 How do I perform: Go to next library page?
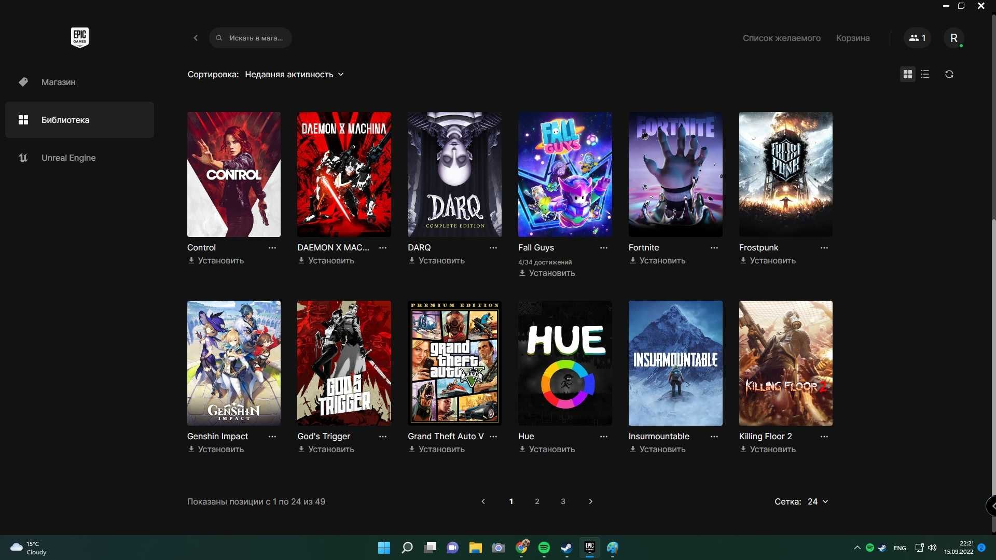pyautogui.click(x=590, y=501)
